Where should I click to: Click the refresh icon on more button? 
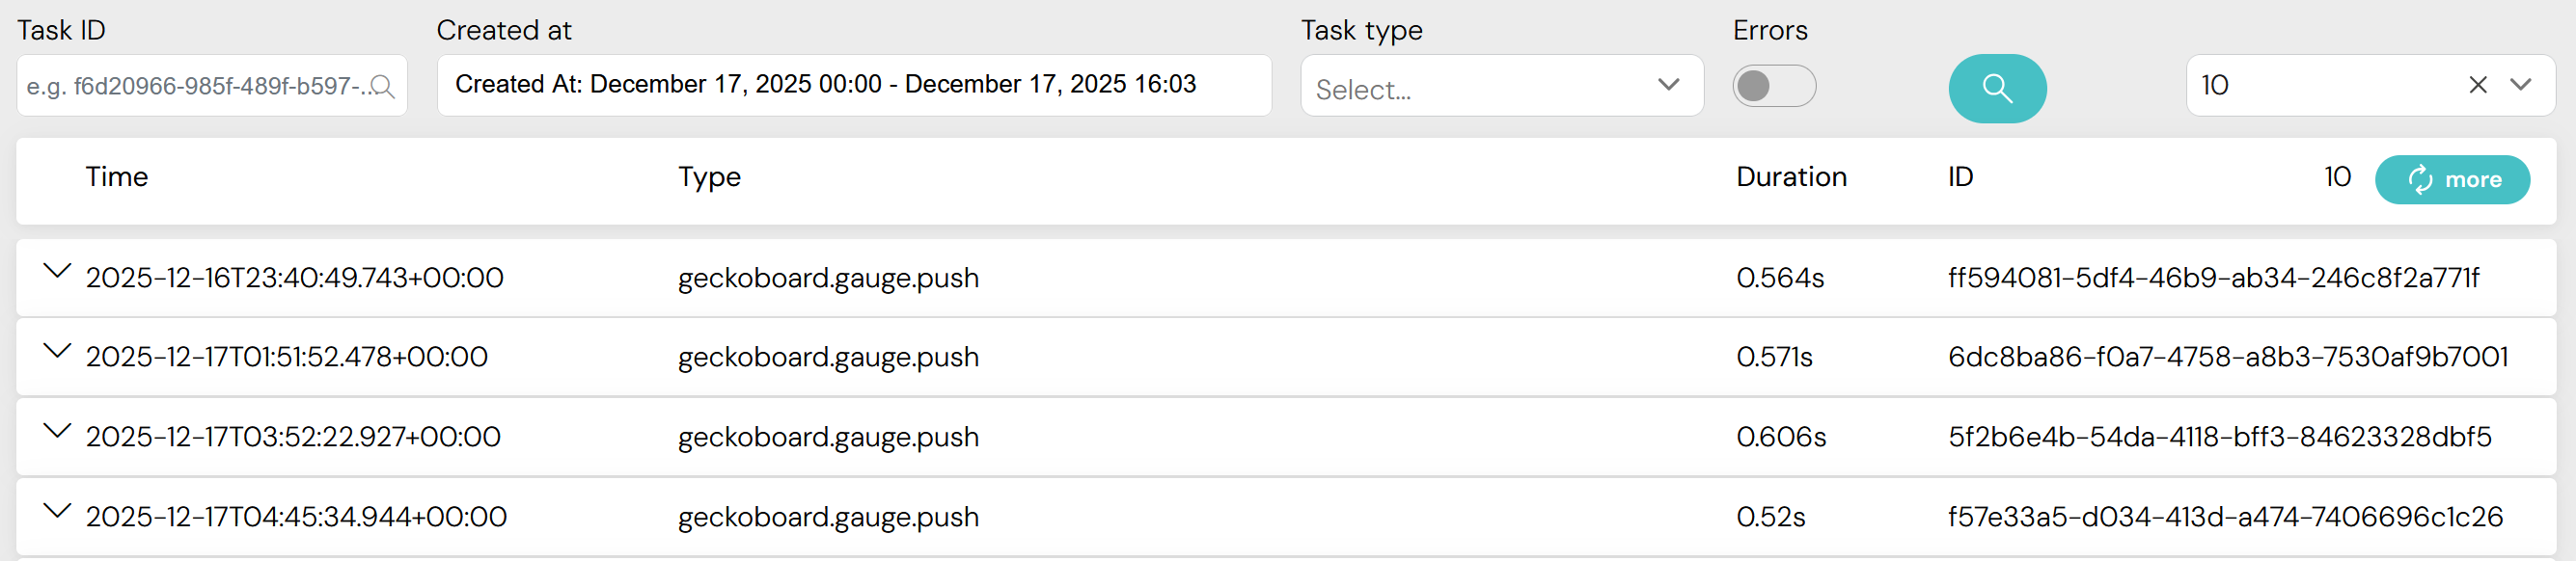tap(2420, 179)
